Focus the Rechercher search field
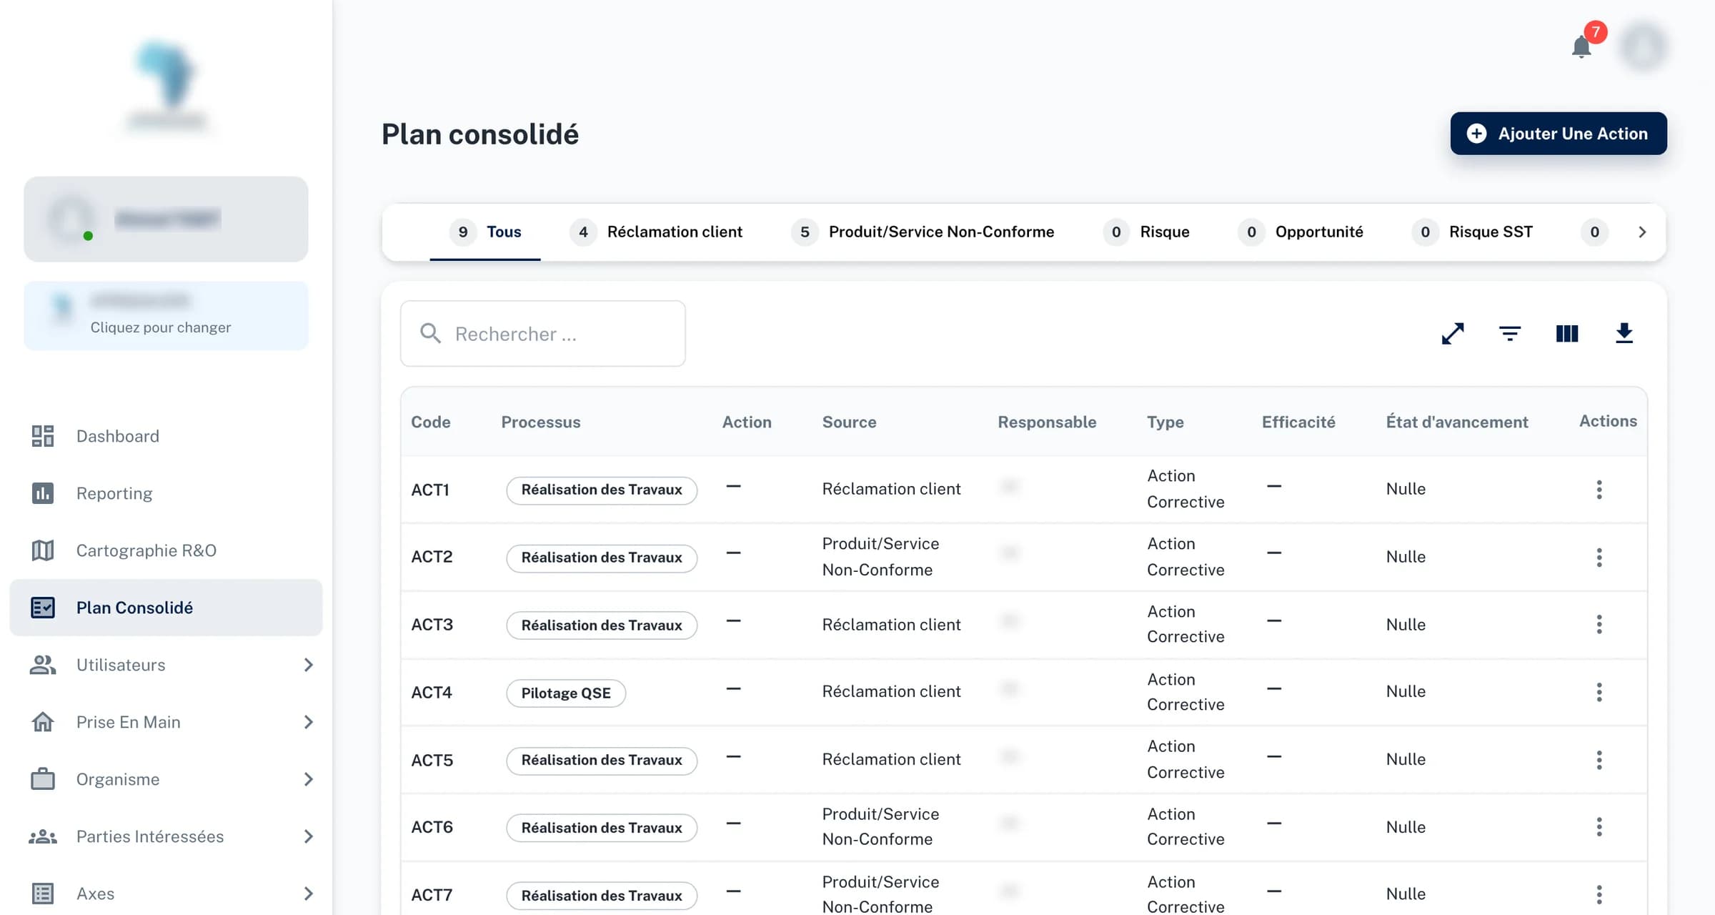The image size is (1715, 915). [543, 334]
